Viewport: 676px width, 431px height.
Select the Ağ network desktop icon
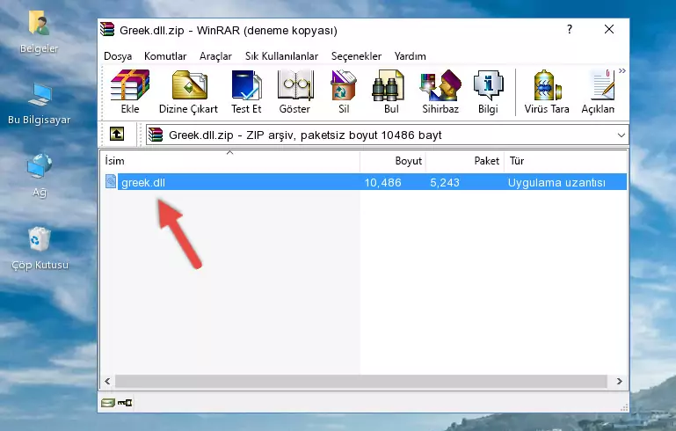coord(40,175)
